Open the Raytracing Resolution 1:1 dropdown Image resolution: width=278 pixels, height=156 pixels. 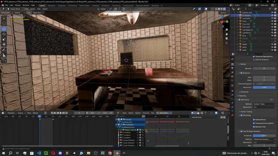[264, 107]
